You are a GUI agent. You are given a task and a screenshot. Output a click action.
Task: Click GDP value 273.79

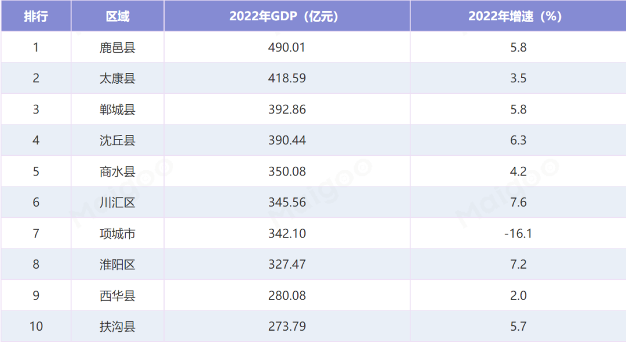287,327
